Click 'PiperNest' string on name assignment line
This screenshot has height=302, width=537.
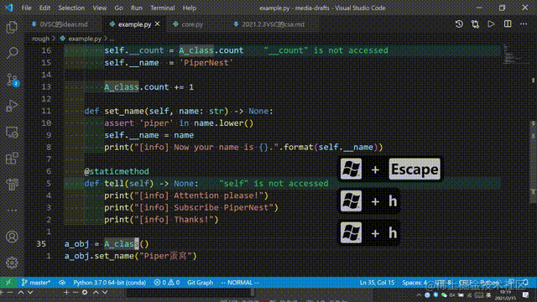point(206,63)
